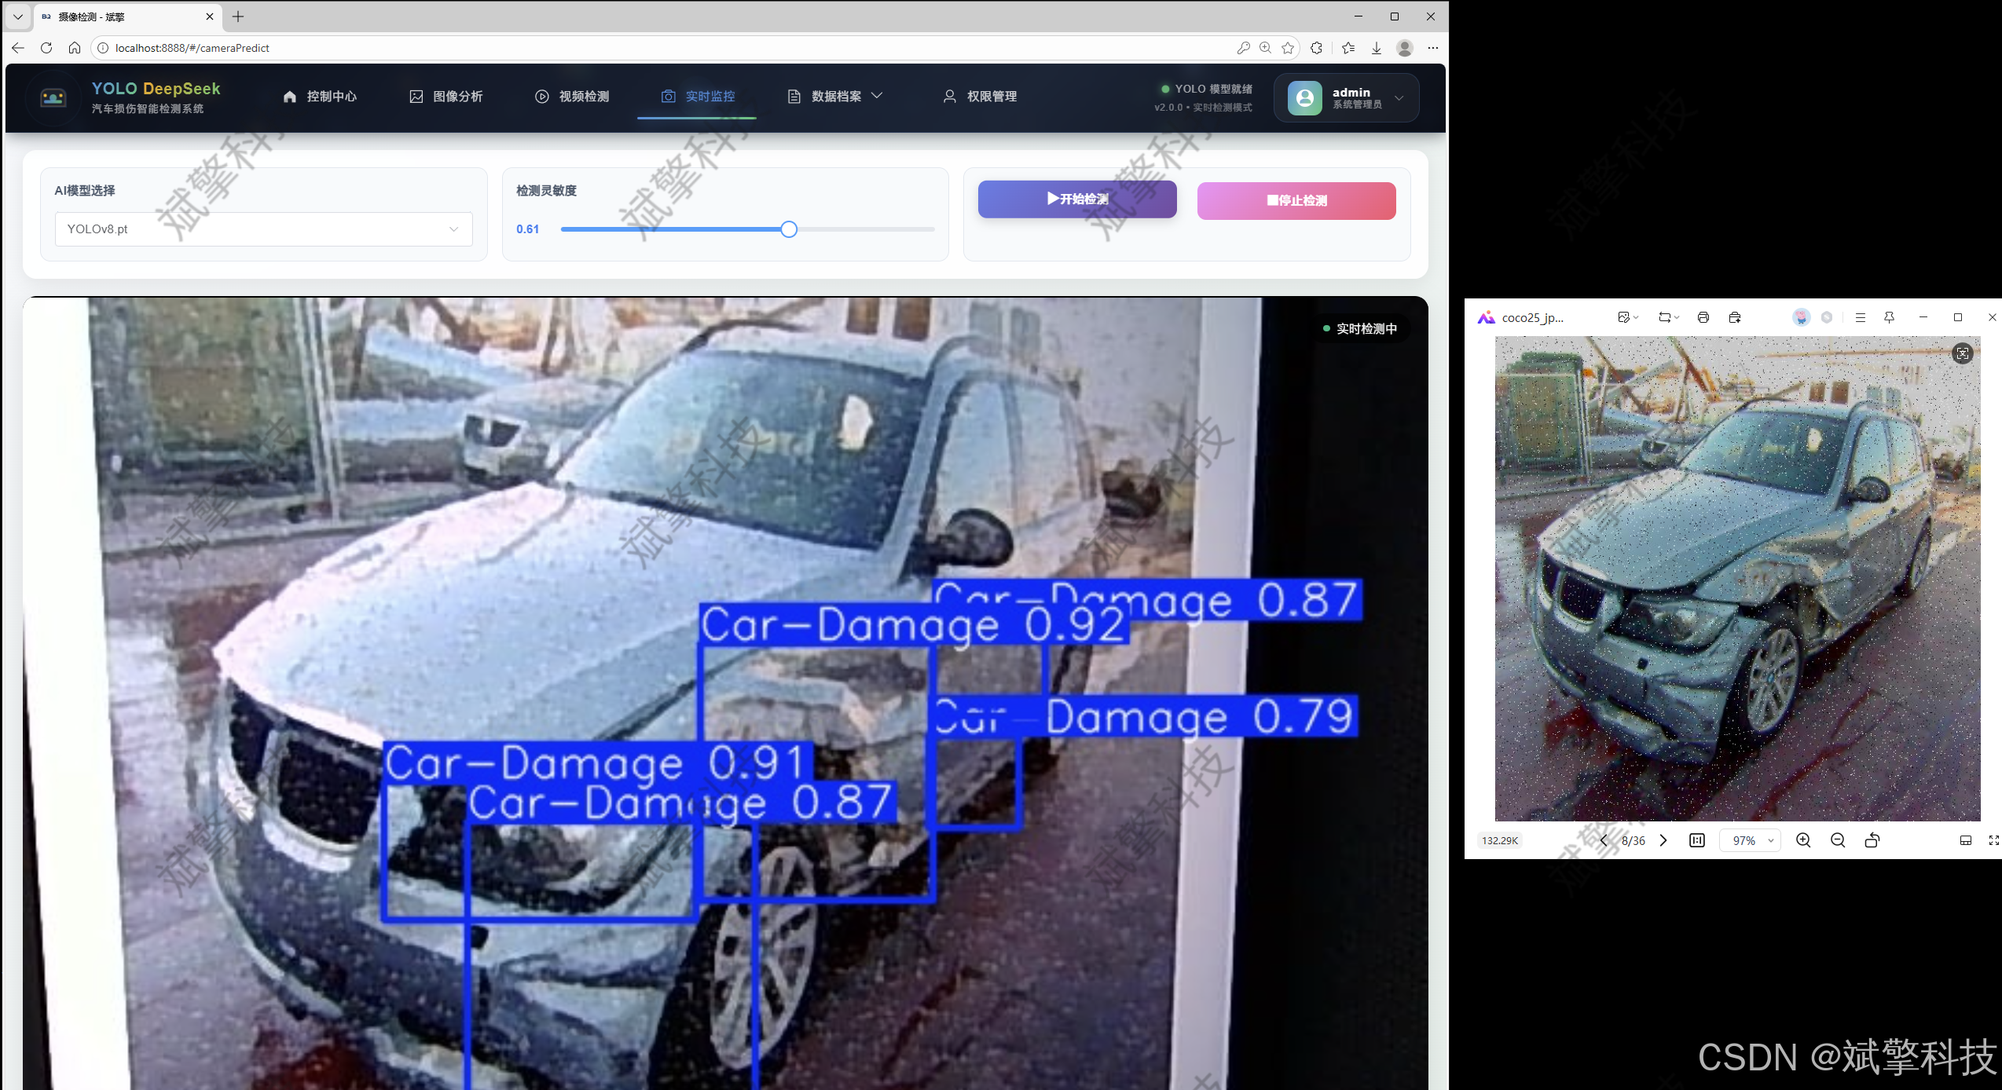Click the detection sensitivity slider handle
The image size is (2002, 1090).
point(789,229)
